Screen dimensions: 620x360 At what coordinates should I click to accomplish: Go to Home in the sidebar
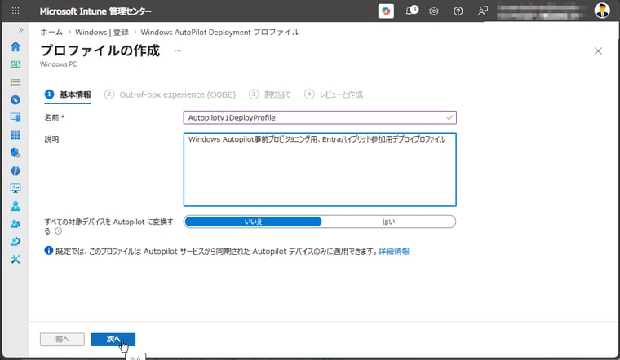pos(15,46)
